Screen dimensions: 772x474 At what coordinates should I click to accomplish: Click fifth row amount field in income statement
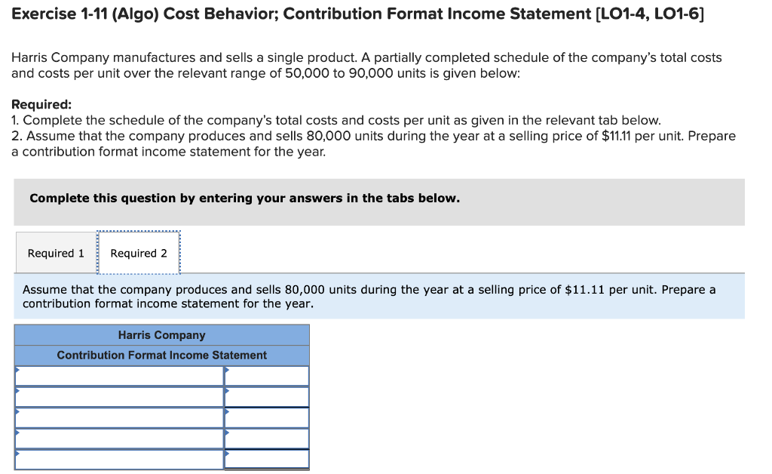click(x=267, y=460)
